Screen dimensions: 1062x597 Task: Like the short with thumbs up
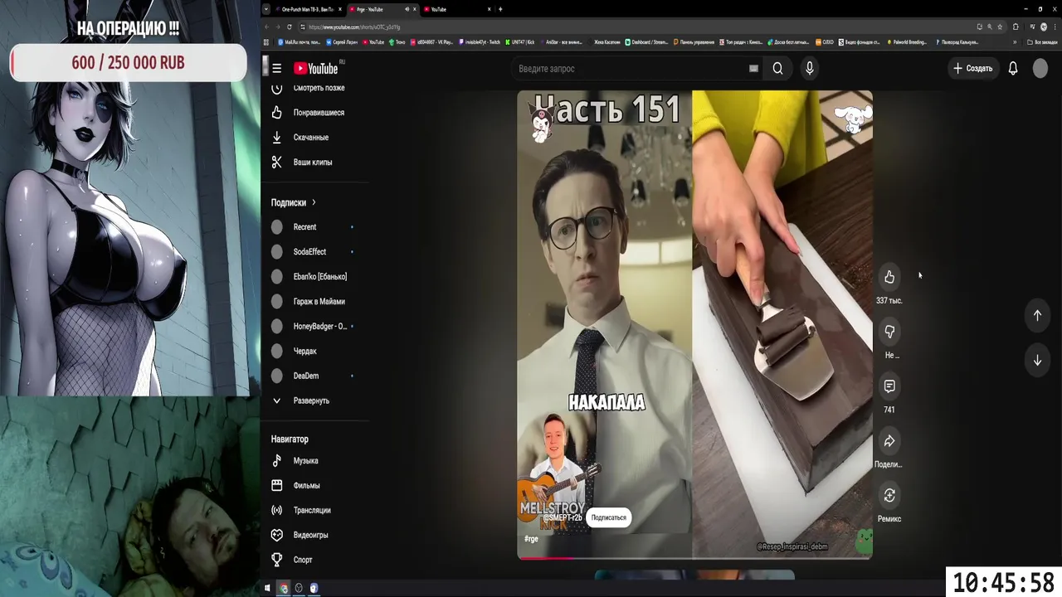click(x=889, y=277)
